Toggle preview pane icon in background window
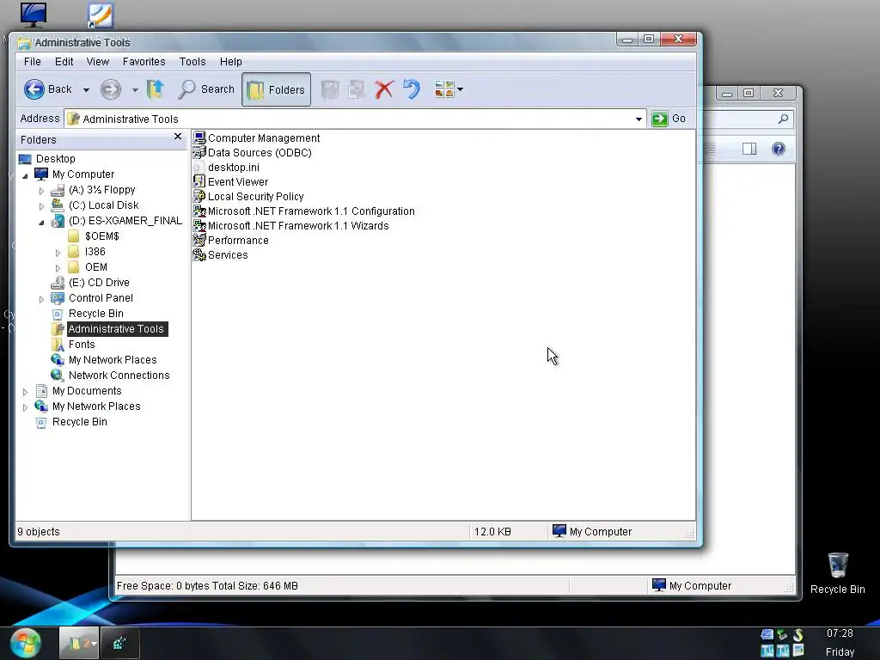 point(749,148)
